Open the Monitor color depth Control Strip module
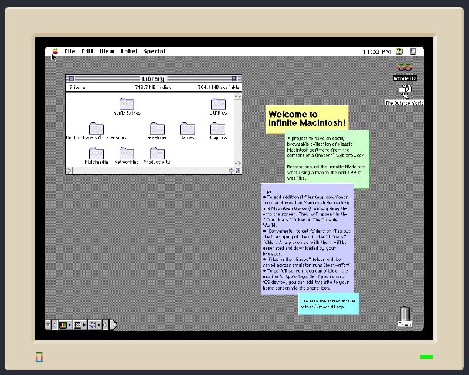The image size is (469, 375). click(65, 325)
